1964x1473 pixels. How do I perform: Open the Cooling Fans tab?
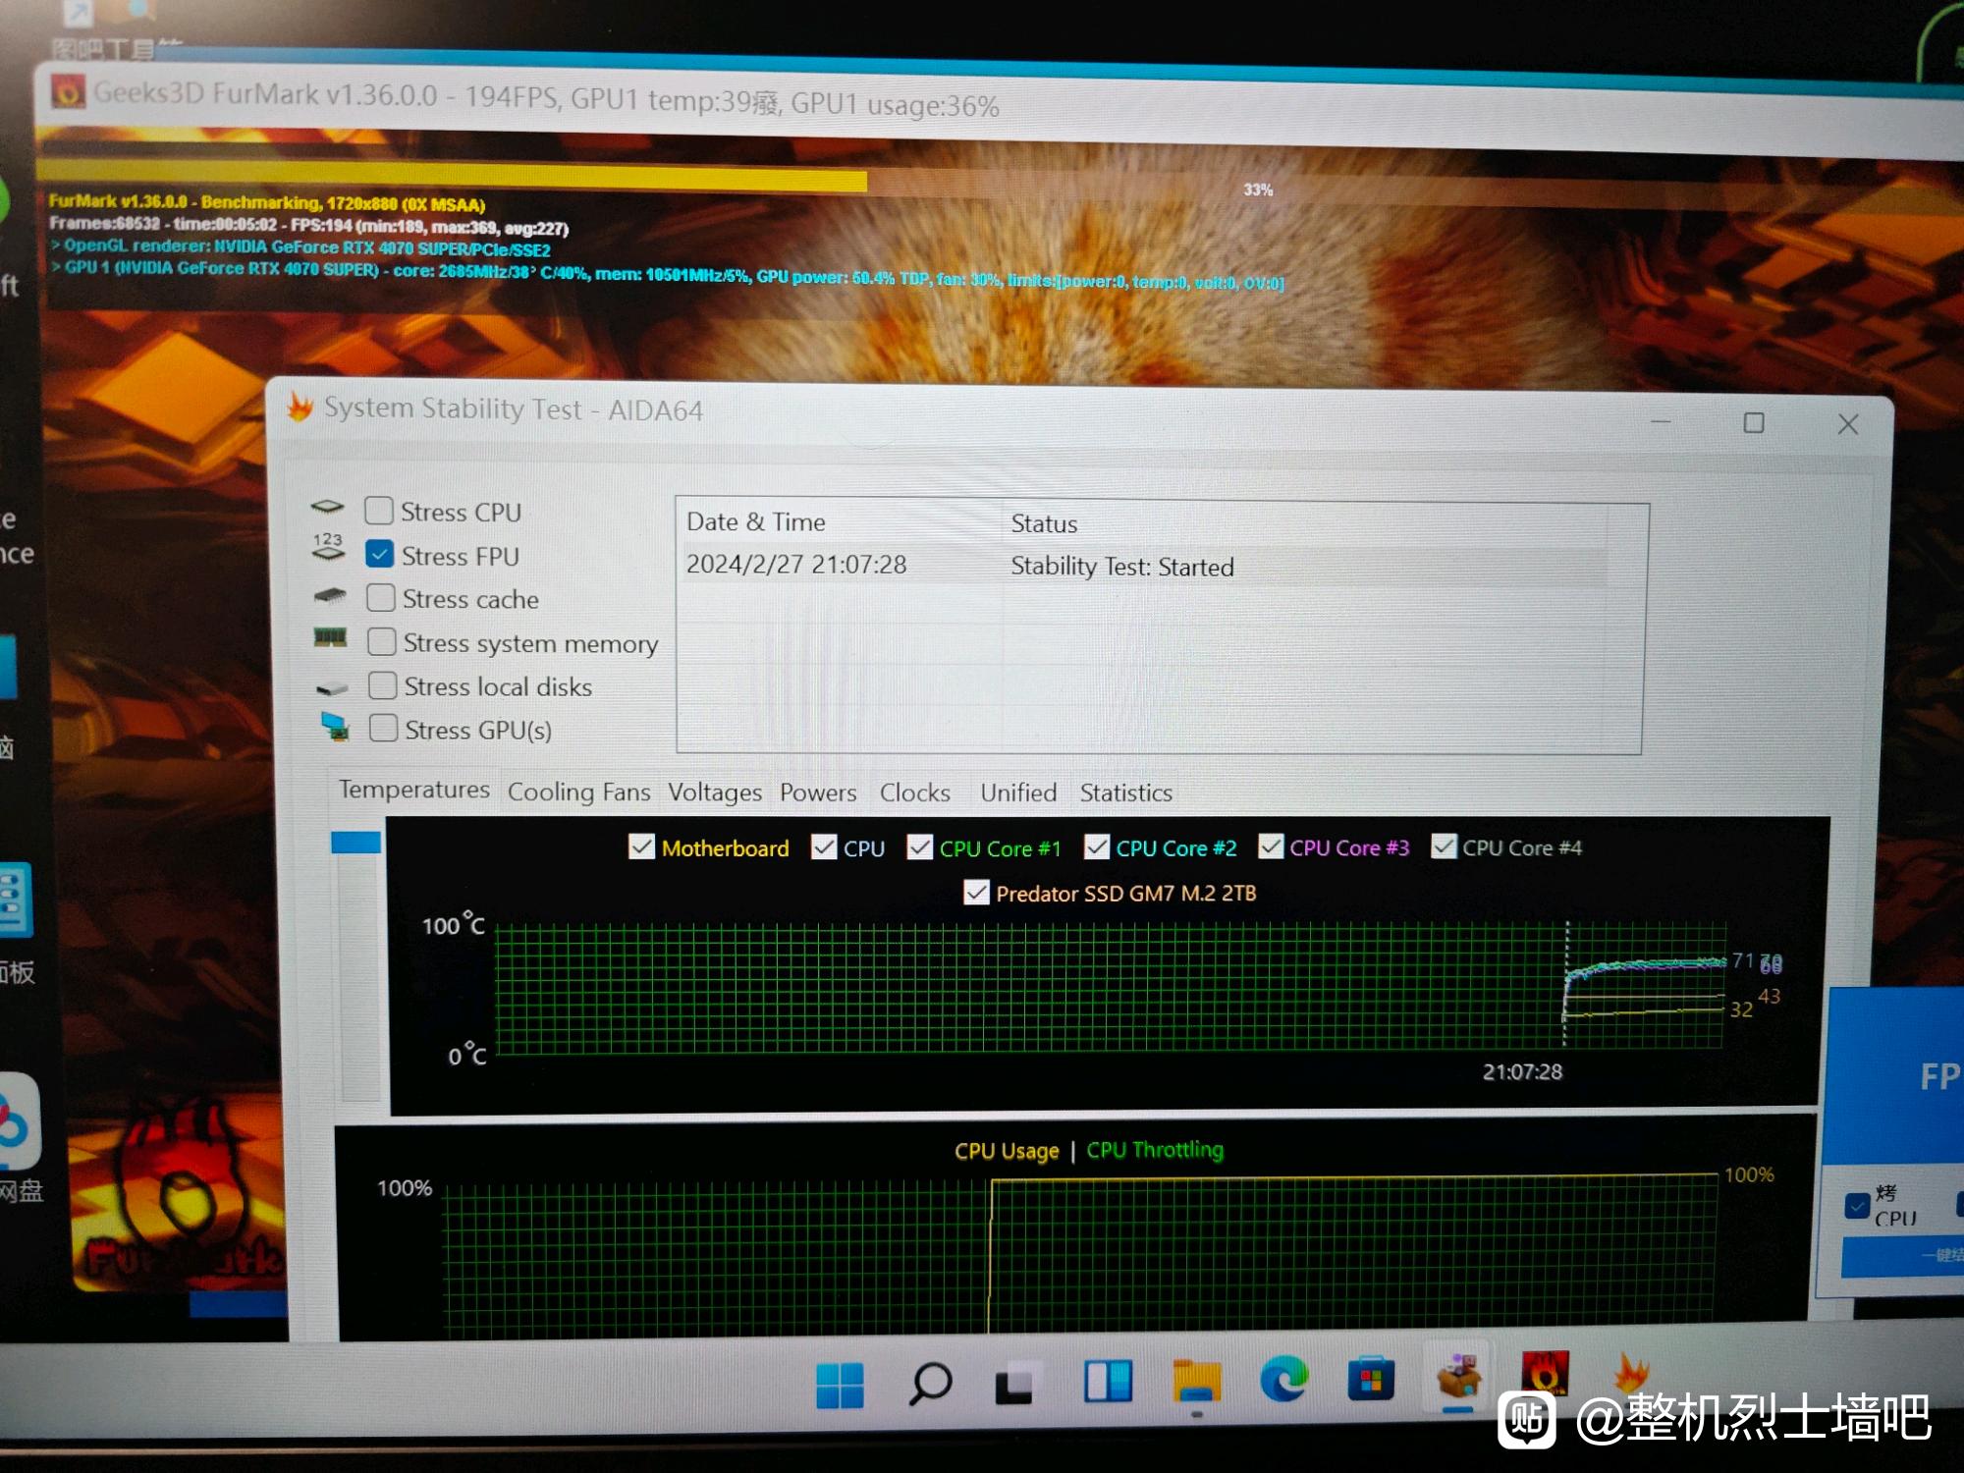578,791
